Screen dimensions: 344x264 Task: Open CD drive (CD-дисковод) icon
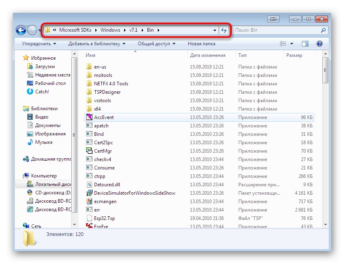pos(30,192)
